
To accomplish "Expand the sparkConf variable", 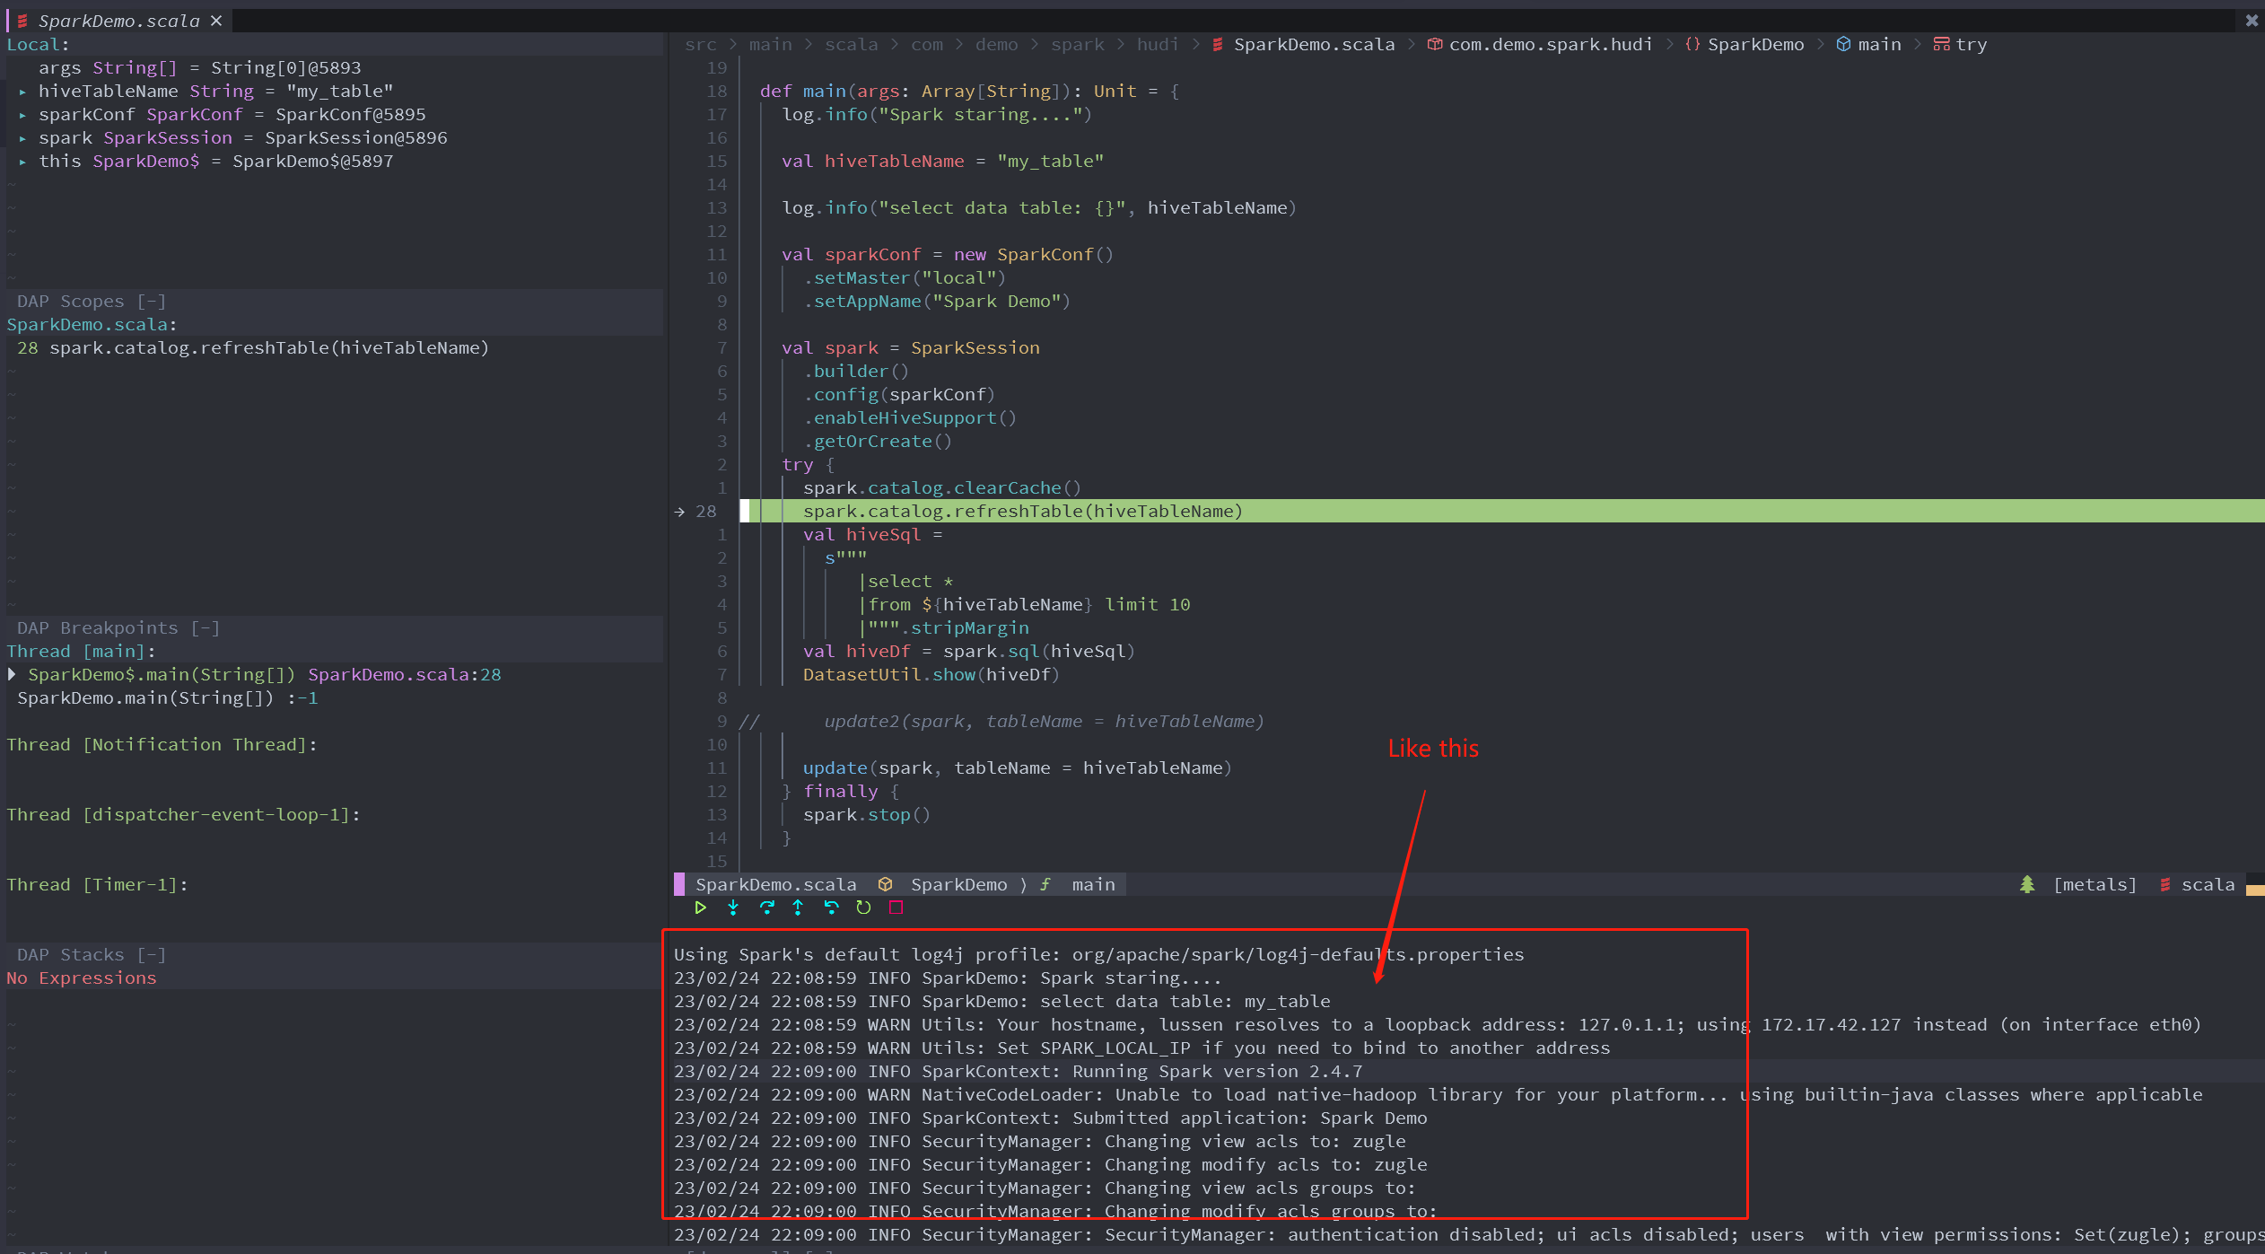I will coord(22,114).
